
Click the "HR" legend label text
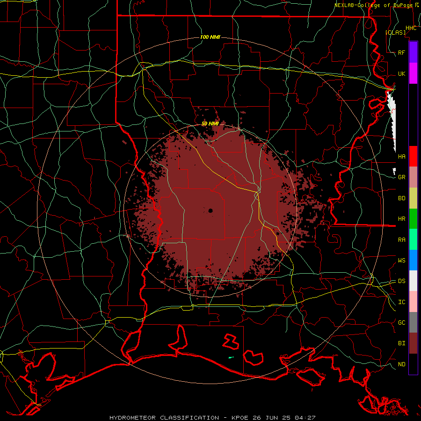click(x=401, y=219)
